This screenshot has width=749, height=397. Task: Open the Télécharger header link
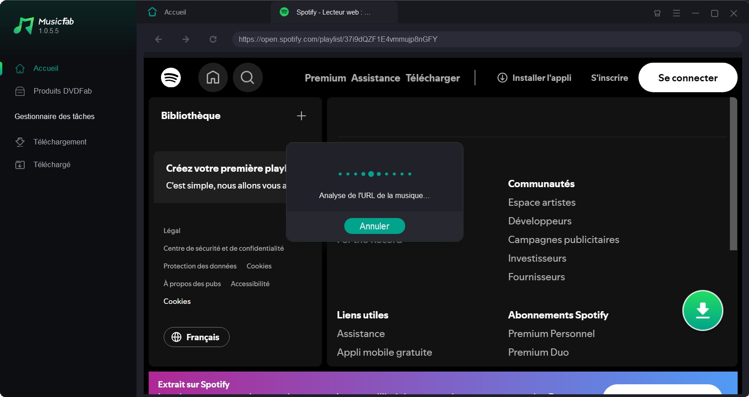tap(432, 78)
